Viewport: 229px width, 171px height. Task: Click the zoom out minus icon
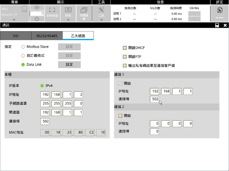(37, 19)
